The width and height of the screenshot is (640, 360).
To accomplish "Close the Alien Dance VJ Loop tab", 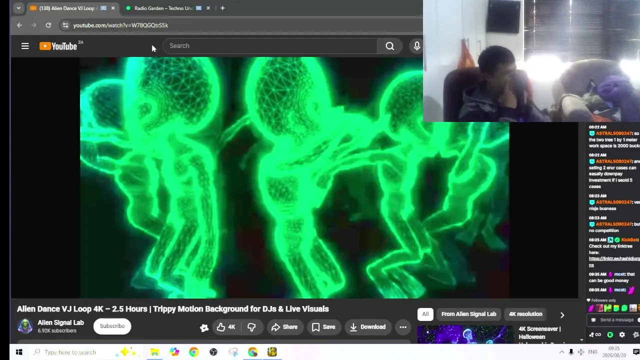I will pos(112,8).
